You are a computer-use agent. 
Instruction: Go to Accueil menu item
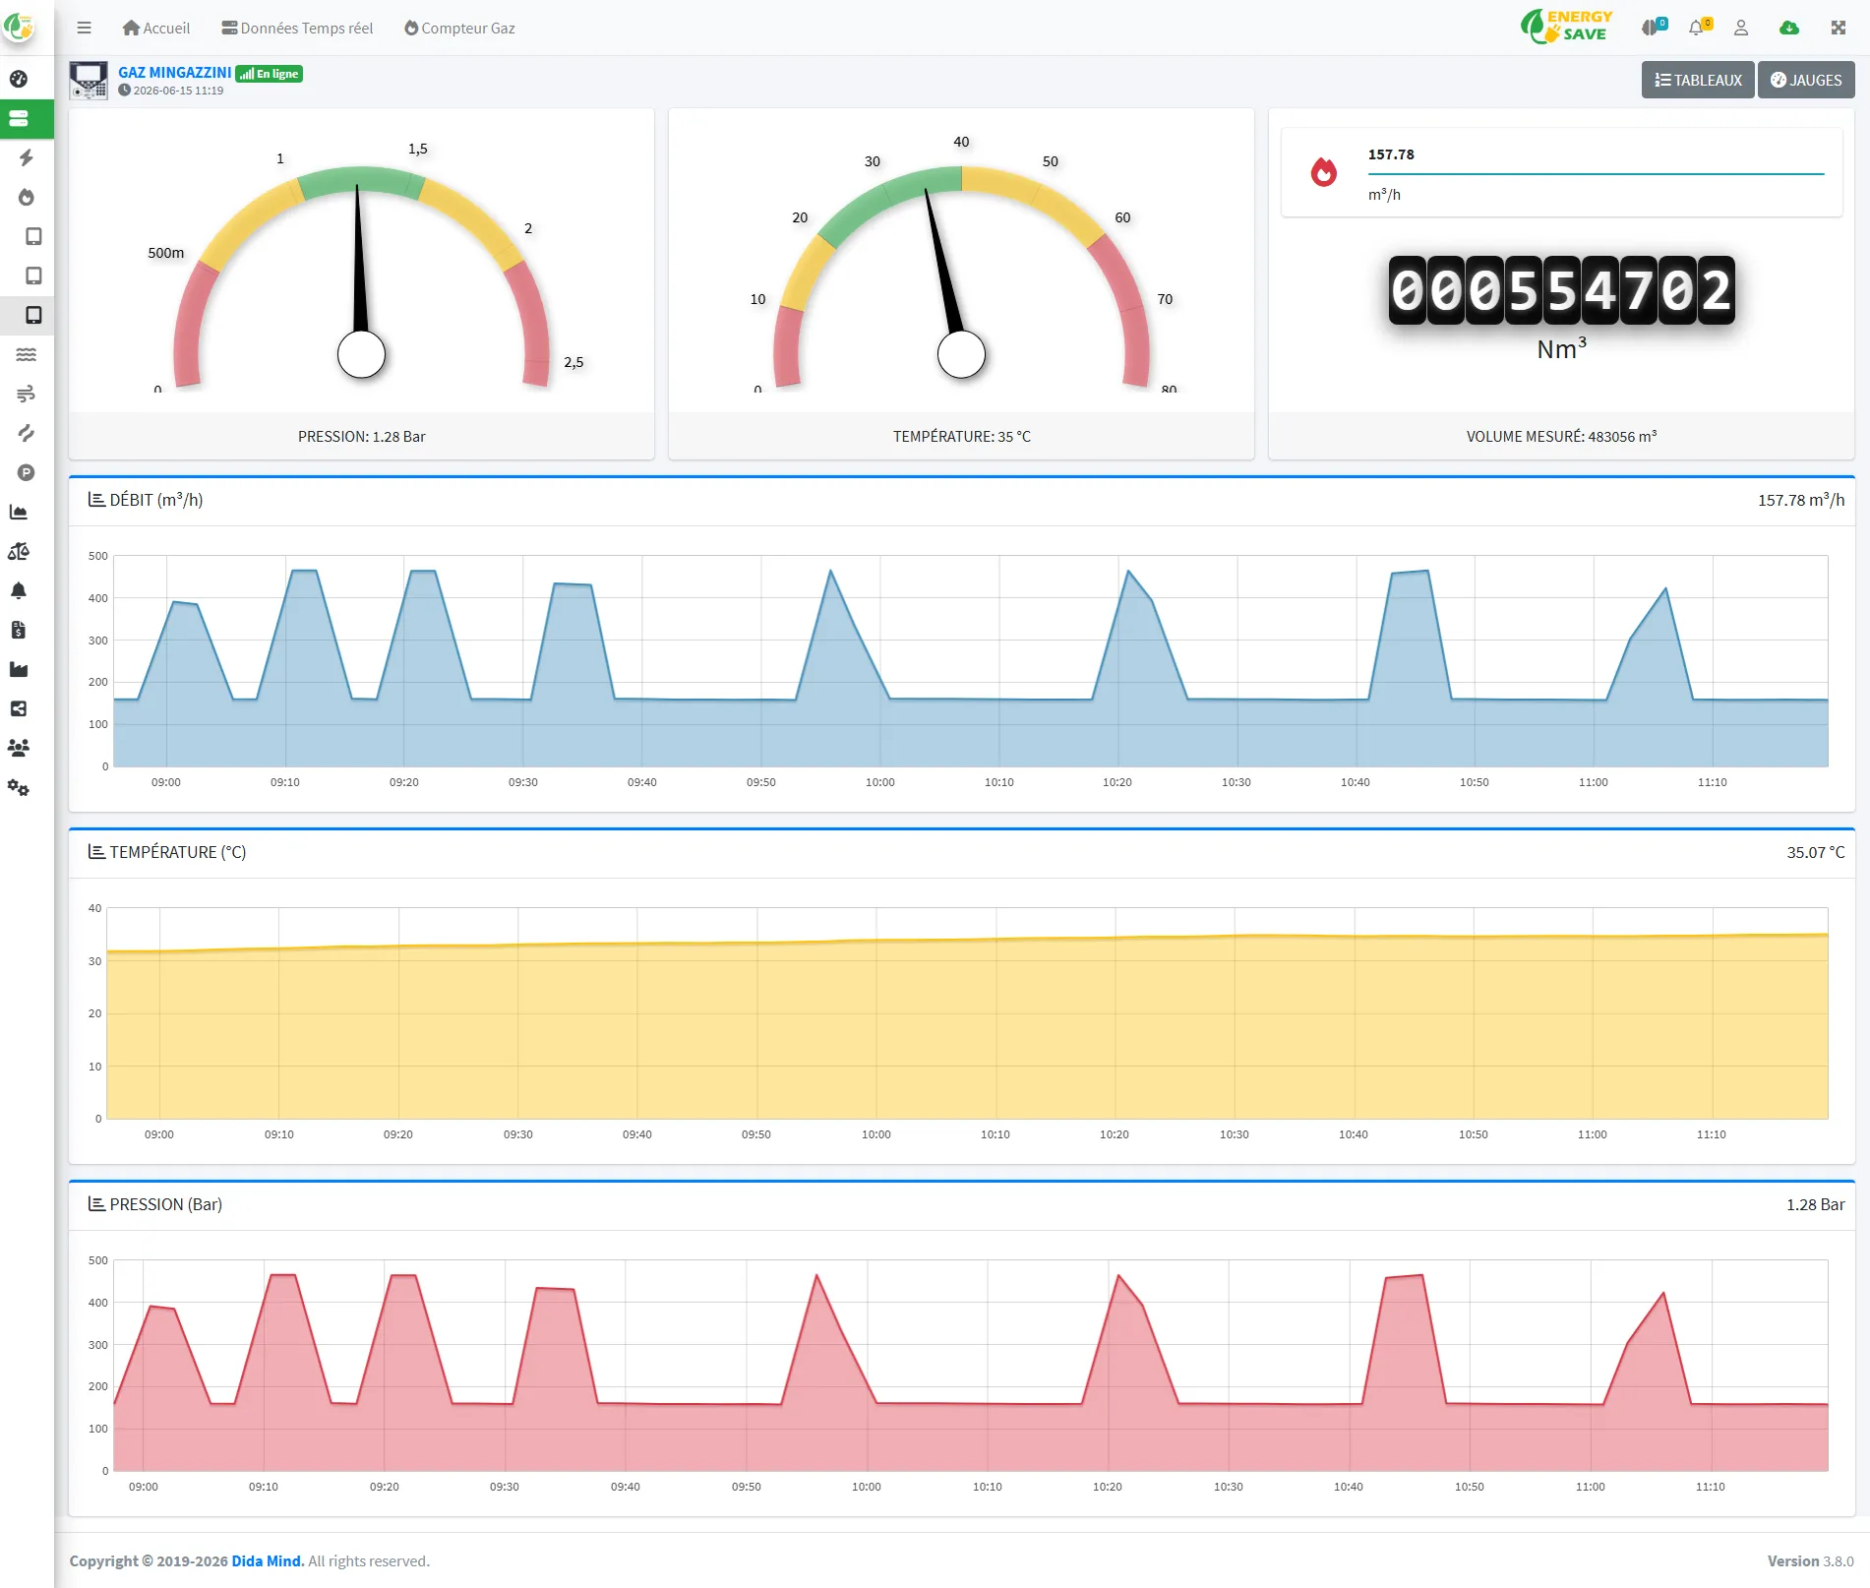click(x=156, y=28)
